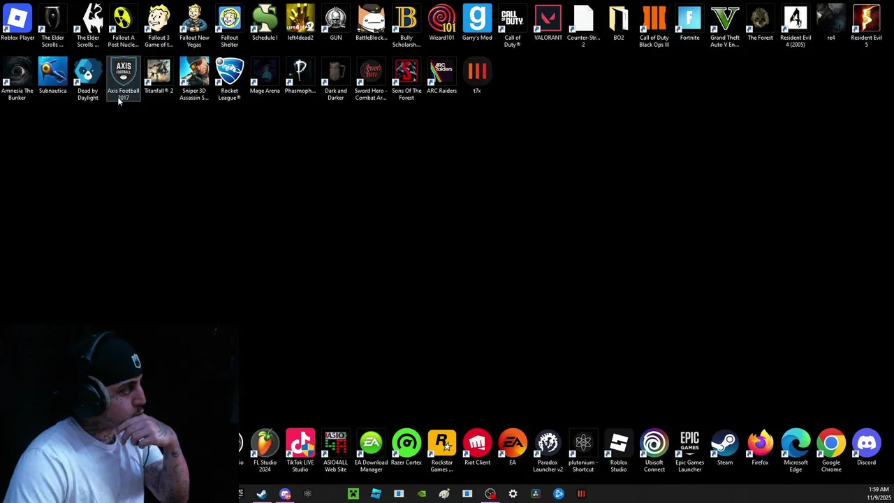Select the t7x desktop shortcut
This screenshot has height=503, width=894.
[x=477, y=77]
